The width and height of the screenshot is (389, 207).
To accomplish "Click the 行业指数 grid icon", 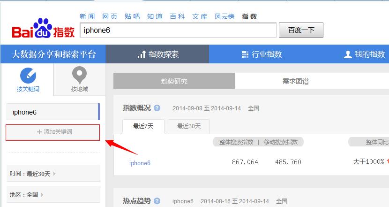I will (245, 54).
